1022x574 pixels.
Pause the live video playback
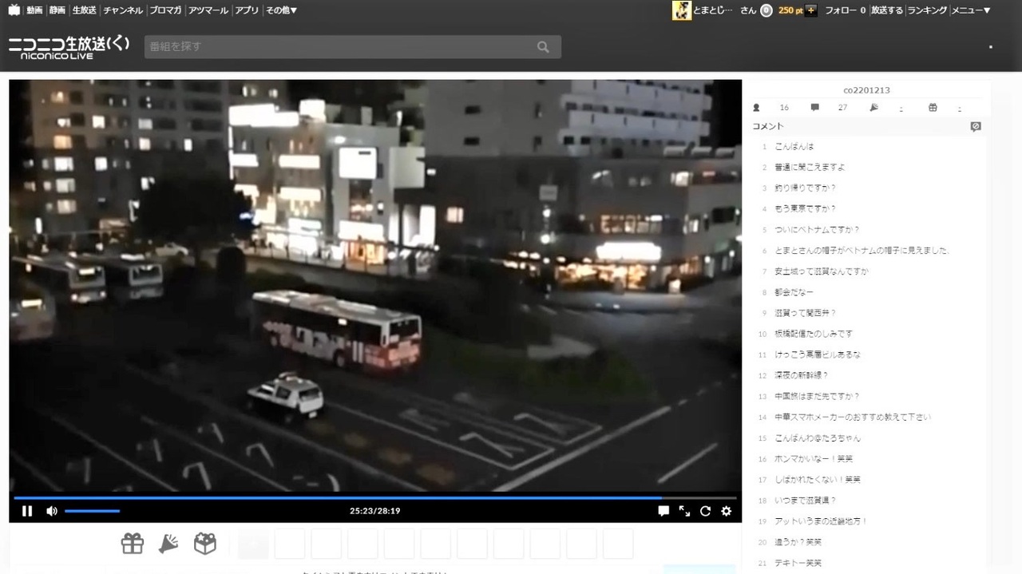(27, 511)
